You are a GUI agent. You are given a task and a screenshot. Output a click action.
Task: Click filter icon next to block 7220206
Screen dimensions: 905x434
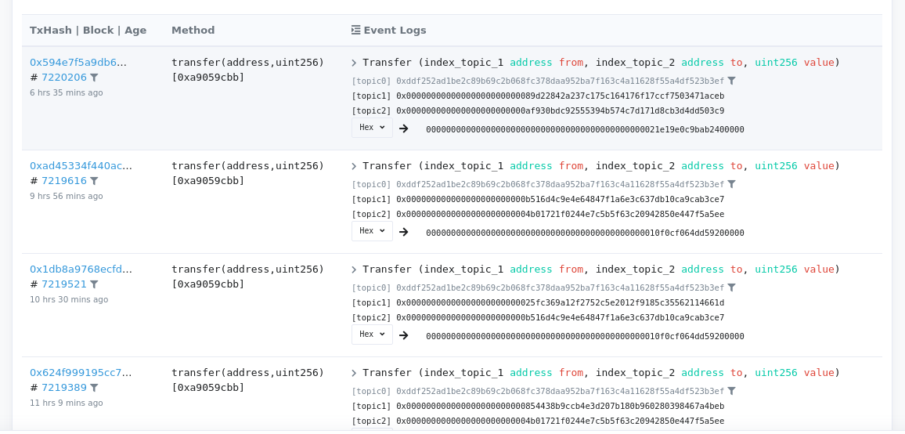click(94, 78)
